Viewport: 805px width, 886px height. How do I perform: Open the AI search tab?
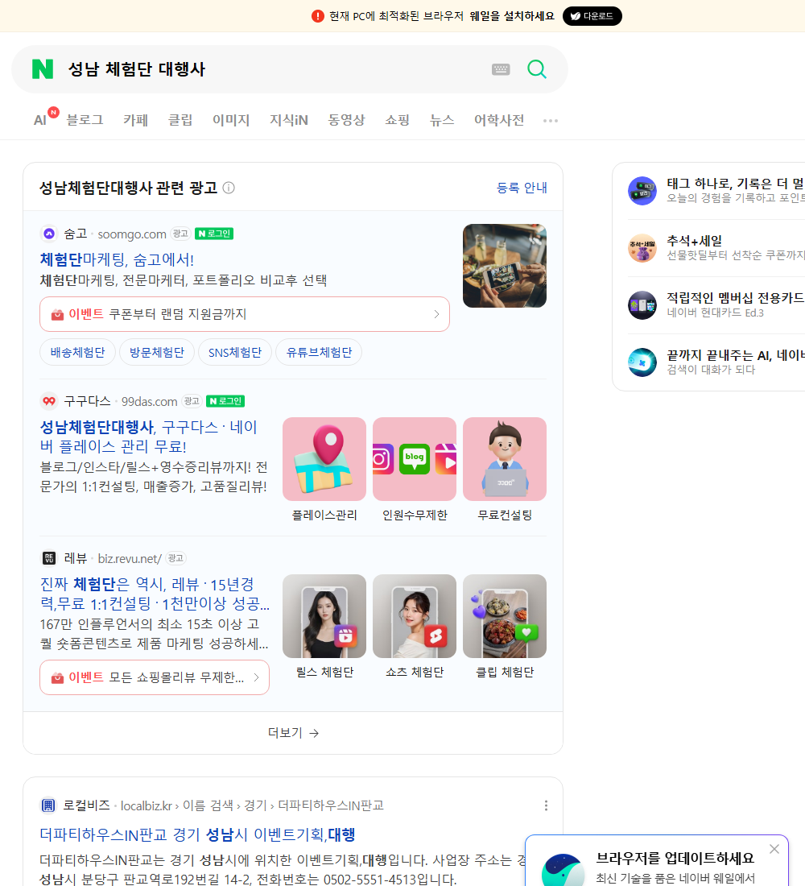tap(39, 120)
